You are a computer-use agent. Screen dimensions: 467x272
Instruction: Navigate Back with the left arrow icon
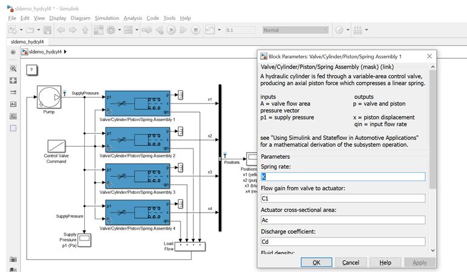[61, 30]
